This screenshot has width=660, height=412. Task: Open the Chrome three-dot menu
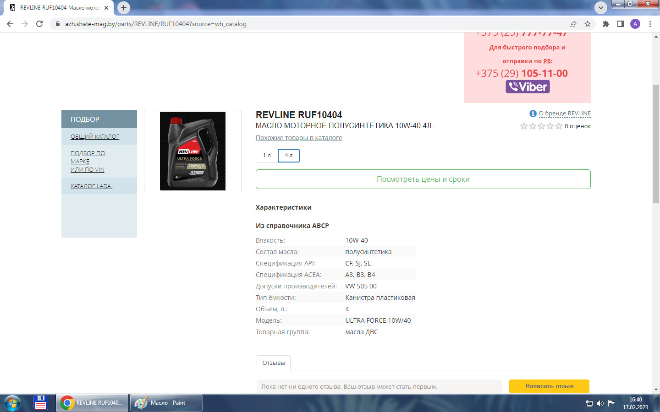[x=650, y=24]
